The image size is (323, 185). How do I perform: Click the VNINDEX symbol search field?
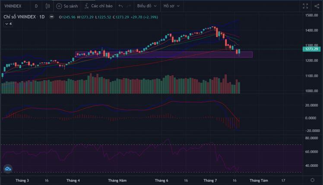coord(13,6)
